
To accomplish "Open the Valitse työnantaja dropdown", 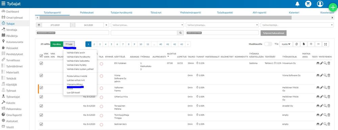I will [222, 25].
